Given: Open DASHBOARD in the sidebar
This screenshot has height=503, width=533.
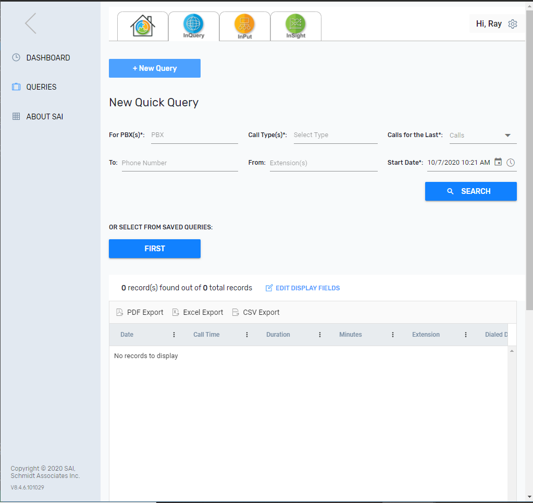Looking at the screenshot, I should 48,58.
